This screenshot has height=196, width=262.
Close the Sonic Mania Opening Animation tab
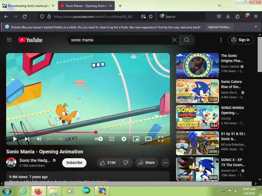(111, 6)
